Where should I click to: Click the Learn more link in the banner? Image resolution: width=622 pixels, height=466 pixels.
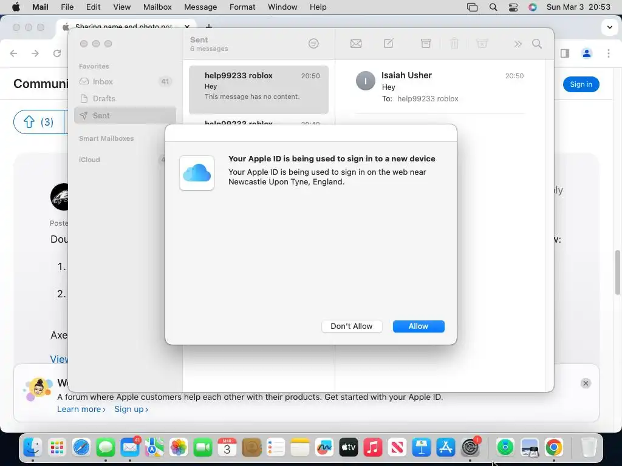coord(81,410)
